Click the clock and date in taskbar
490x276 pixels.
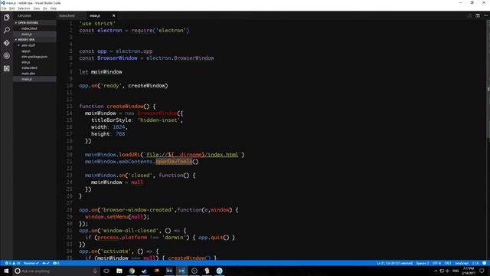click(468, 271)
